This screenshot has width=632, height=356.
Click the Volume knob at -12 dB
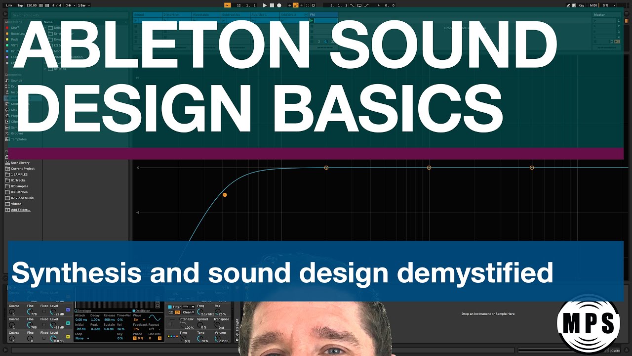tap(217, 339)
